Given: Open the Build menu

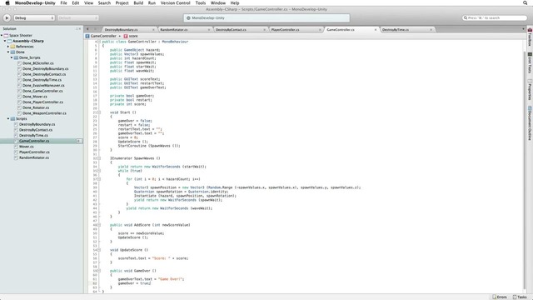Looking at the screenshot, I should [138, 2].
